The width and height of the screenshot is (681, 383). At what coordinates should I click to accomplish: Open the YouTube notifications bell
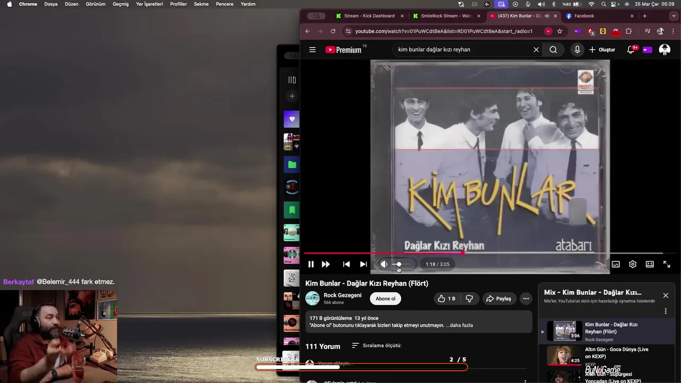tap(631, 49)
